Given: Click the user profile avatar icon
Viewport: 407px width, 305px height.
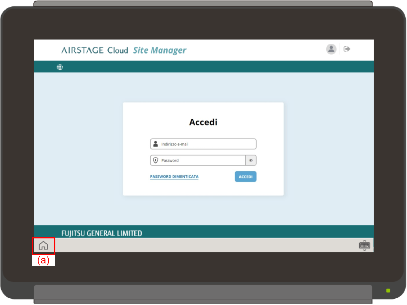Looking at the screenshot, I should click(331, 49).
